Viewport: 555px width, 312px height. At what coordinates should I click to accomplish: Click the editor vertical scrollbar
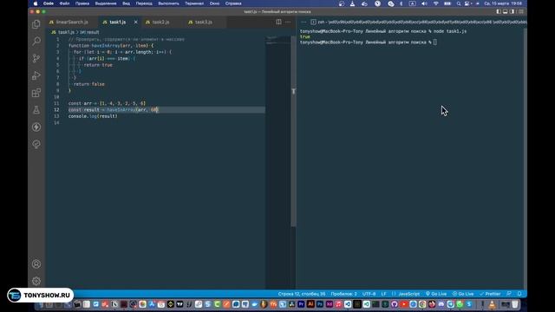pos(293,131)
